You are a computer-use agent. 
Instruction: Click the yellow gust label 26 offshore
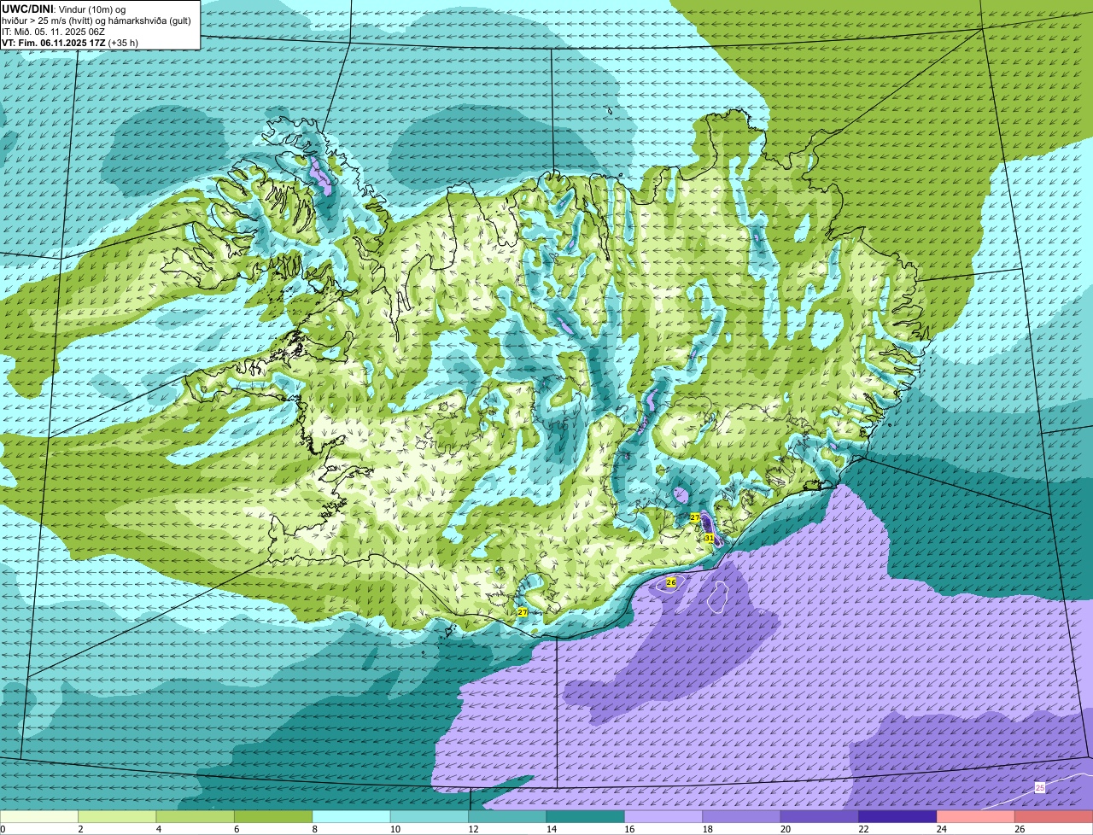(671, 582)
